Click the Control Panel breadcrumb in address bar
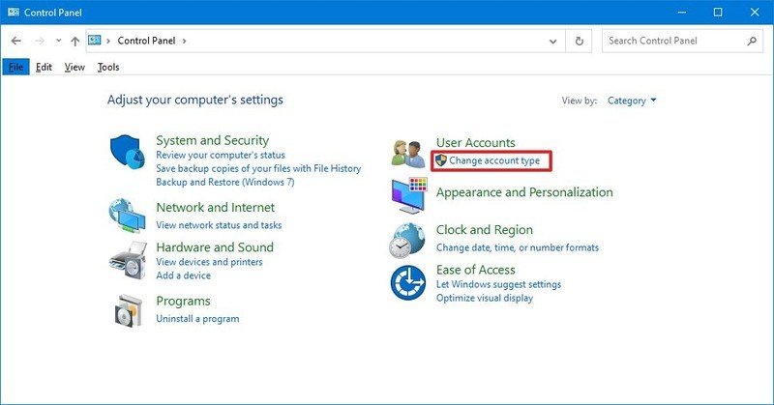 coord(147,41)
